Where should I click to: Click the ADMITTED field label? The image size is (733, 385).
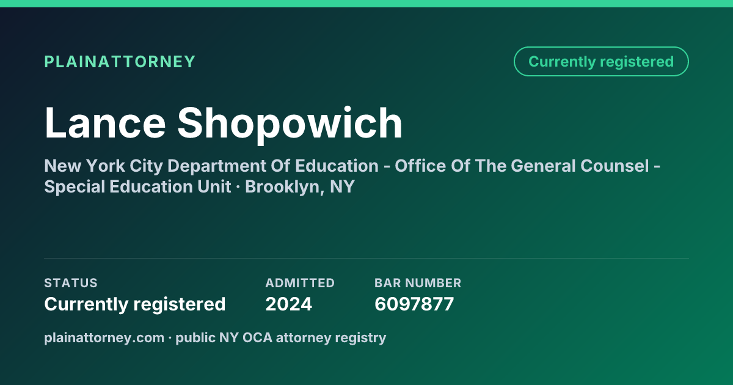coord(300,283)
